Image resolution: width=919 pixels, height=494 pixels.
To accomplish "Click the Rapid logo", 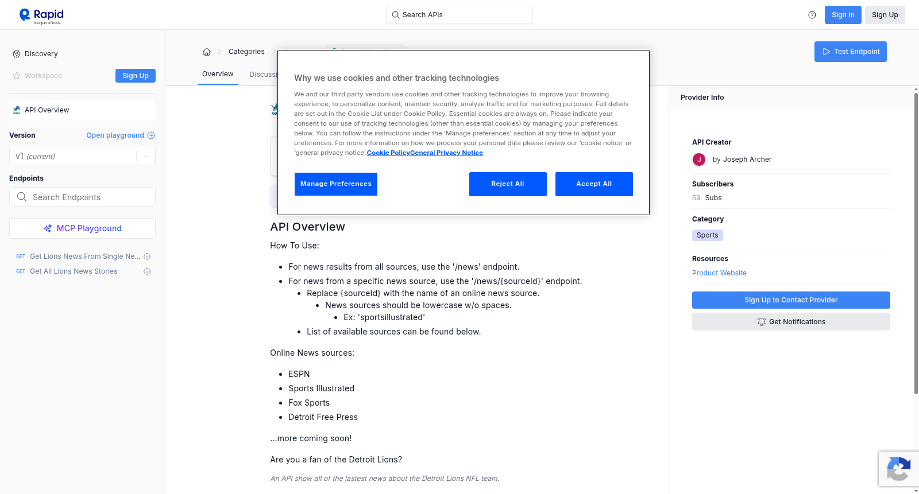I will [41, 15].
